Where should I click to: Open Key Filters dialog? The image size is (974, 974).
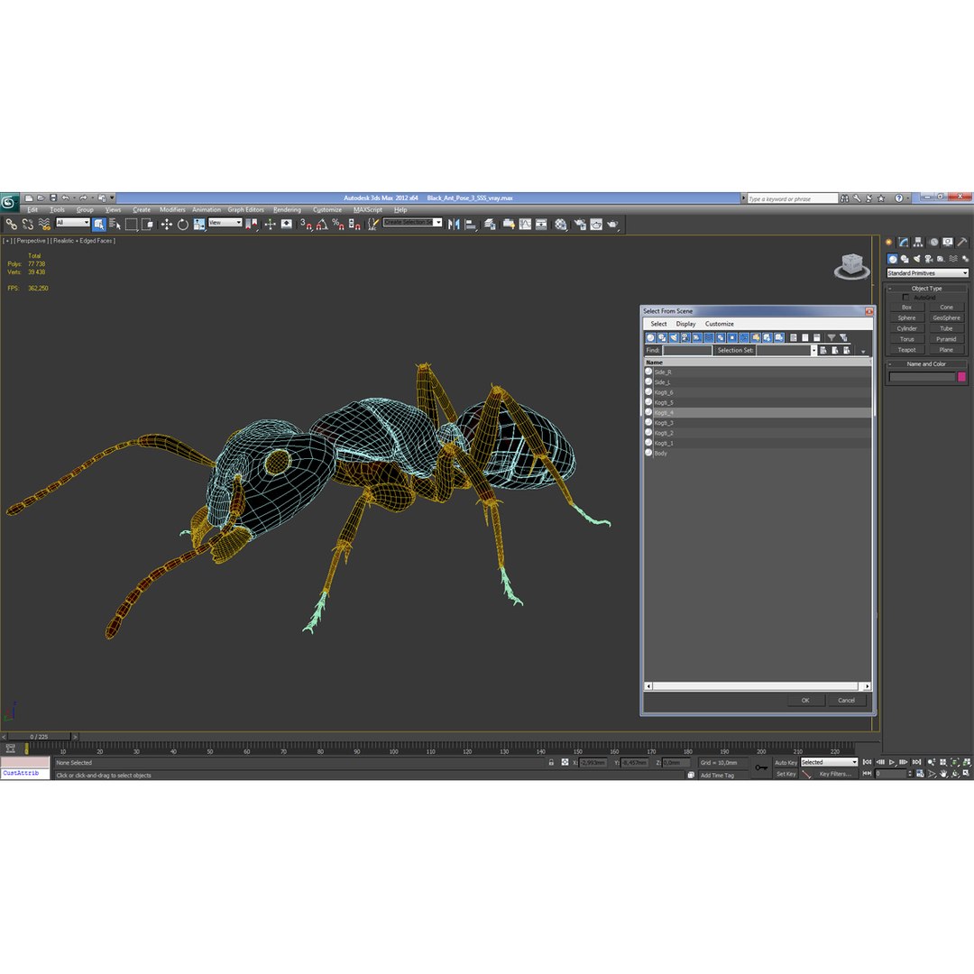click(x=834, y=774)
